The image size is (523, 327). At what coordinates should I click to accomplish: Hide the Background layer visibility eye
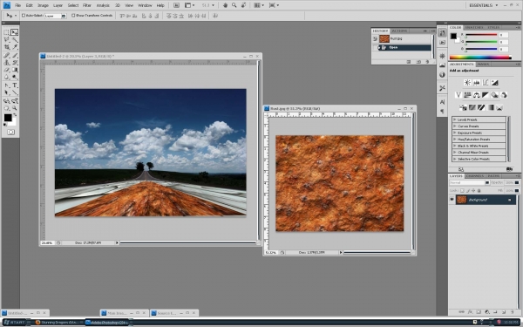pos(452,200)
